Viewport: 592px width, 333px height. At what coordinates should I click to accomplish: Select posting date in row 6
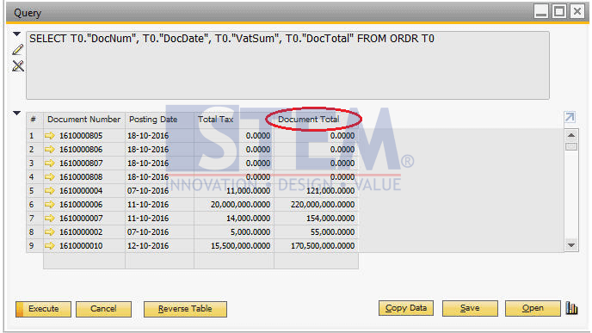tap(160, 205)
